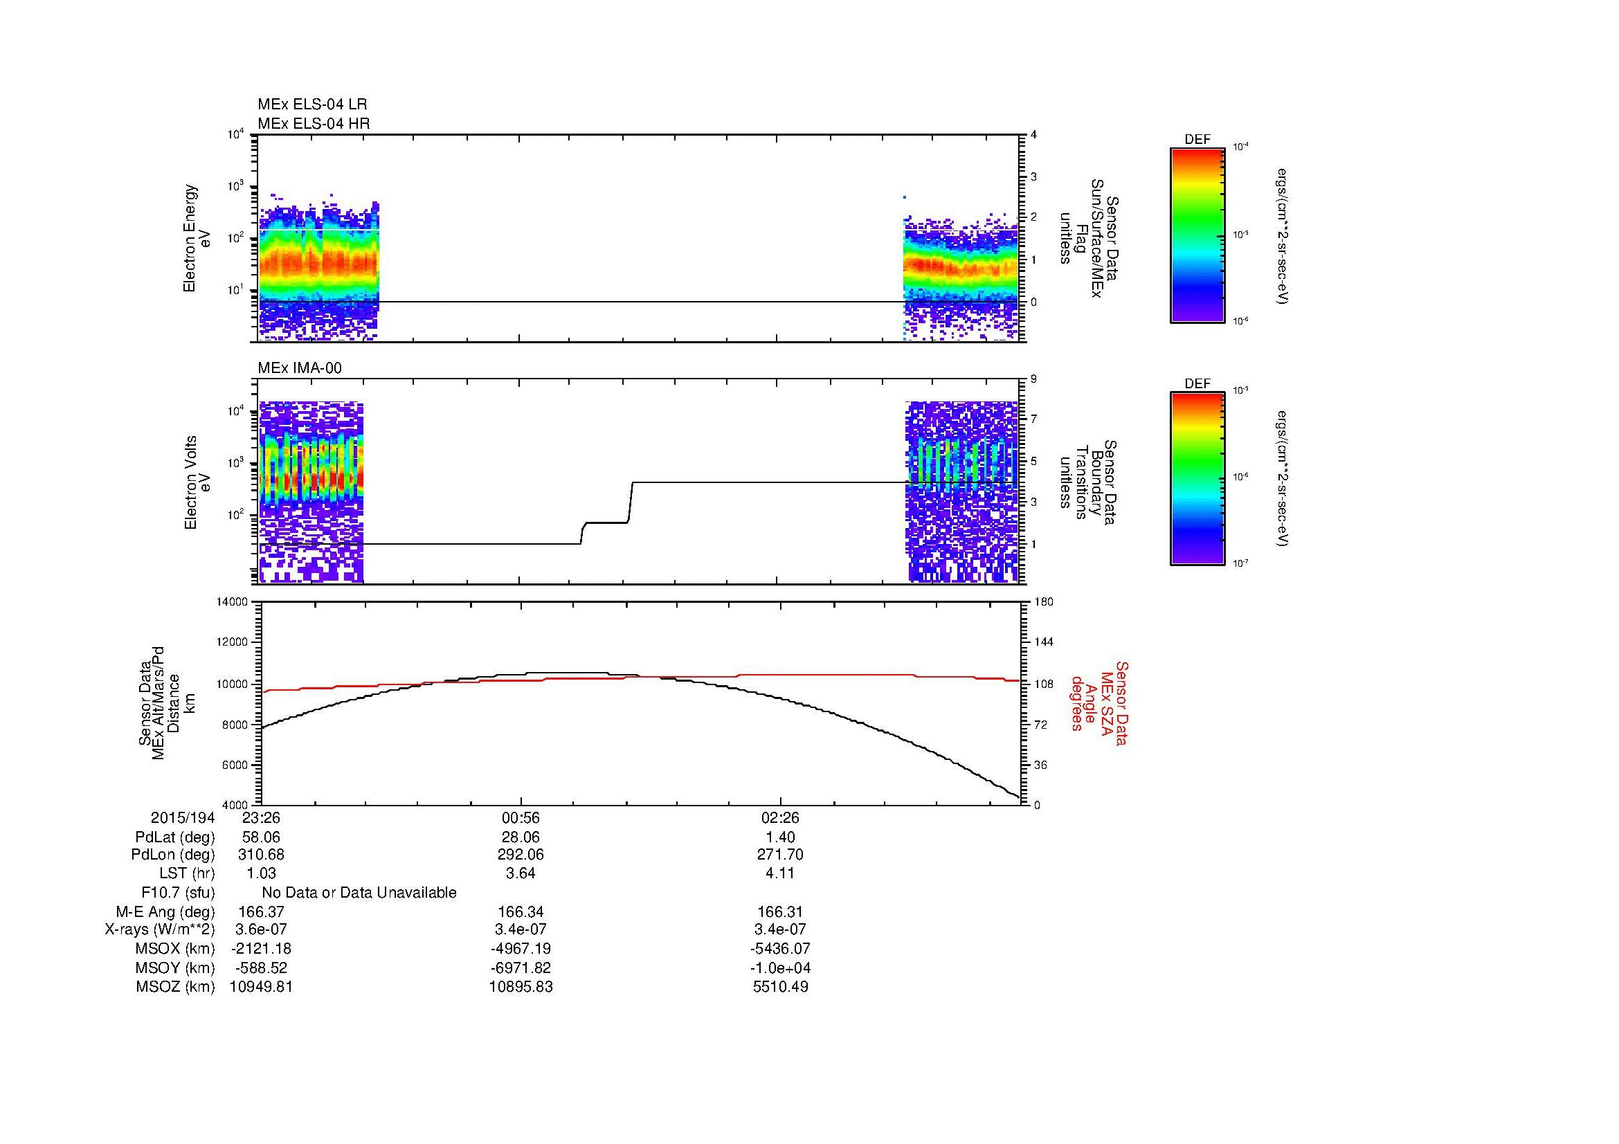Click the LST value '1.03'
The width and height of the screenshot is (1619, 1144).
point(261,873)
